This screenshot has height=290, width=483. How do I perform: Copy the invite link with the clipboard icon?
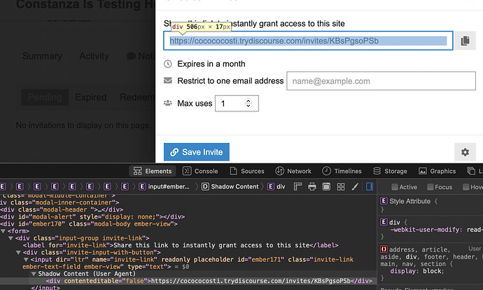pyautogui.click(x=465, y=41)
